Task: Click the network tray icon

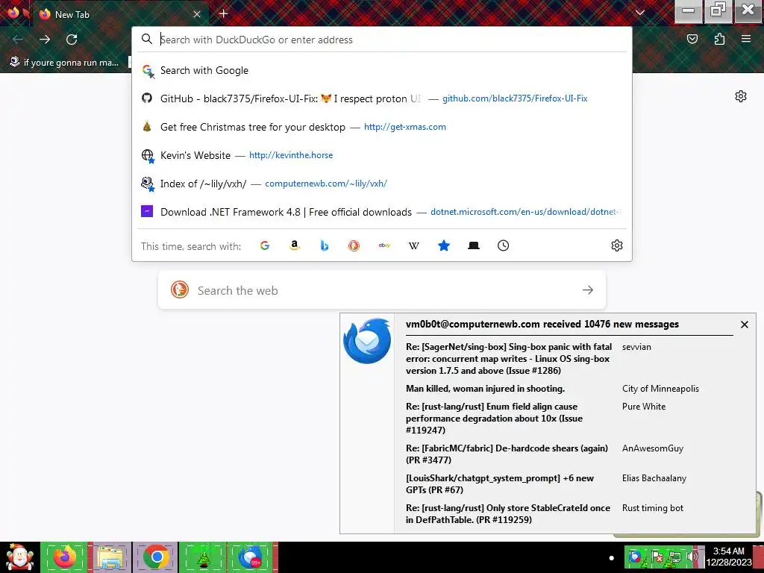Action: point(674,556)
